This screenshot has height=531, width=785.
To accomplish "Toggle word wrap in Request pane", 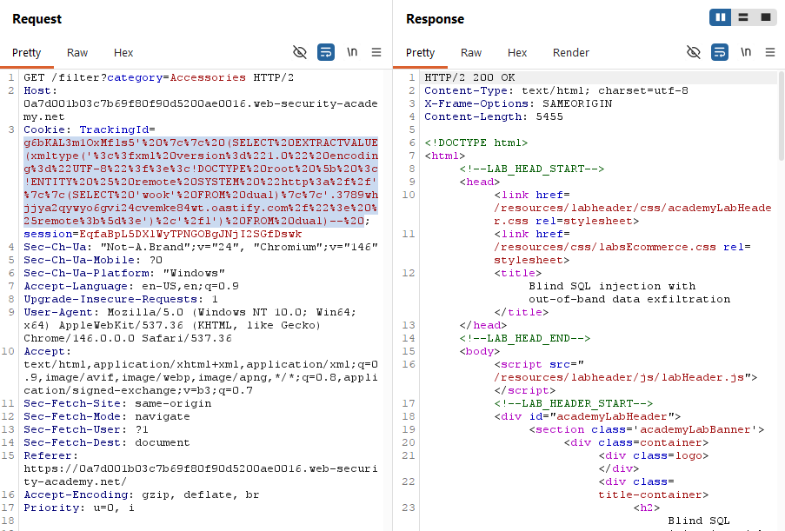I will pyautogui.click(x=326, y=52).
